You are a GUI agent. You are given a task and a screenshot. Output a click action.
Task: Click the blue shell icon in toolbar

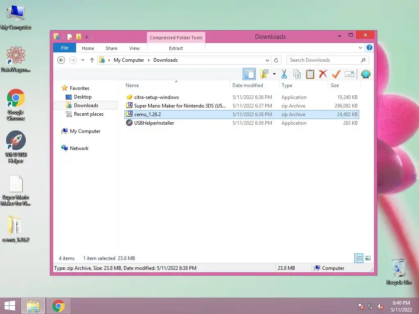(x=365, y=74)
